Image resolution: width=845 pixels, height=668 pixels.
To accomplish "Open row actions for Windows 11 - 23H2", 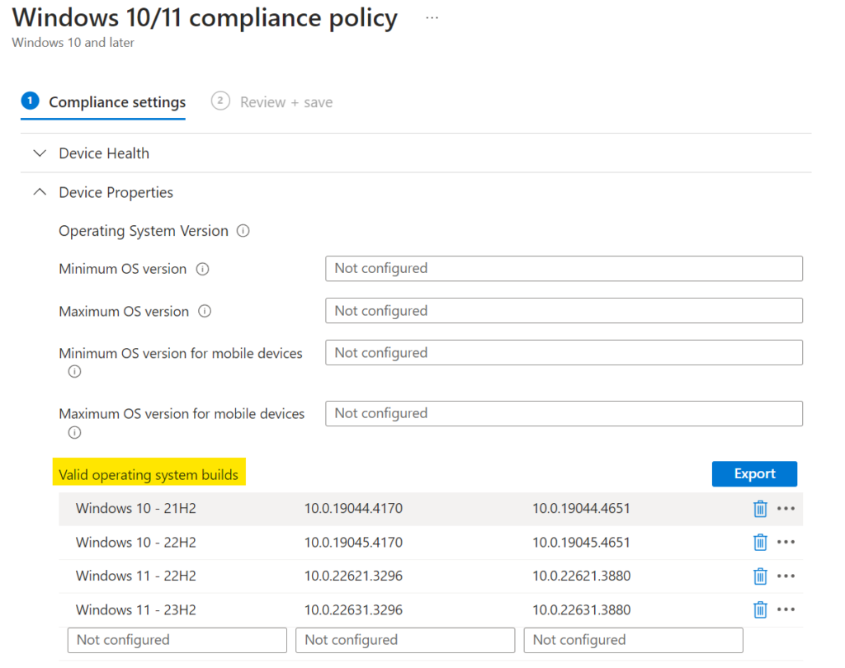I will (786, 609).
